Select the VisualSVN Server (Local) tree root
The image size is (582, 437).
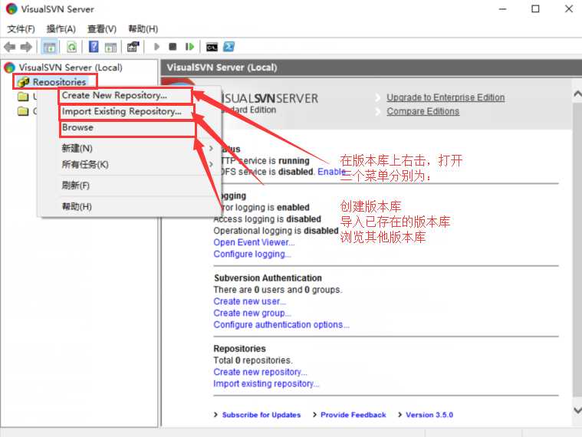(71, 67)
